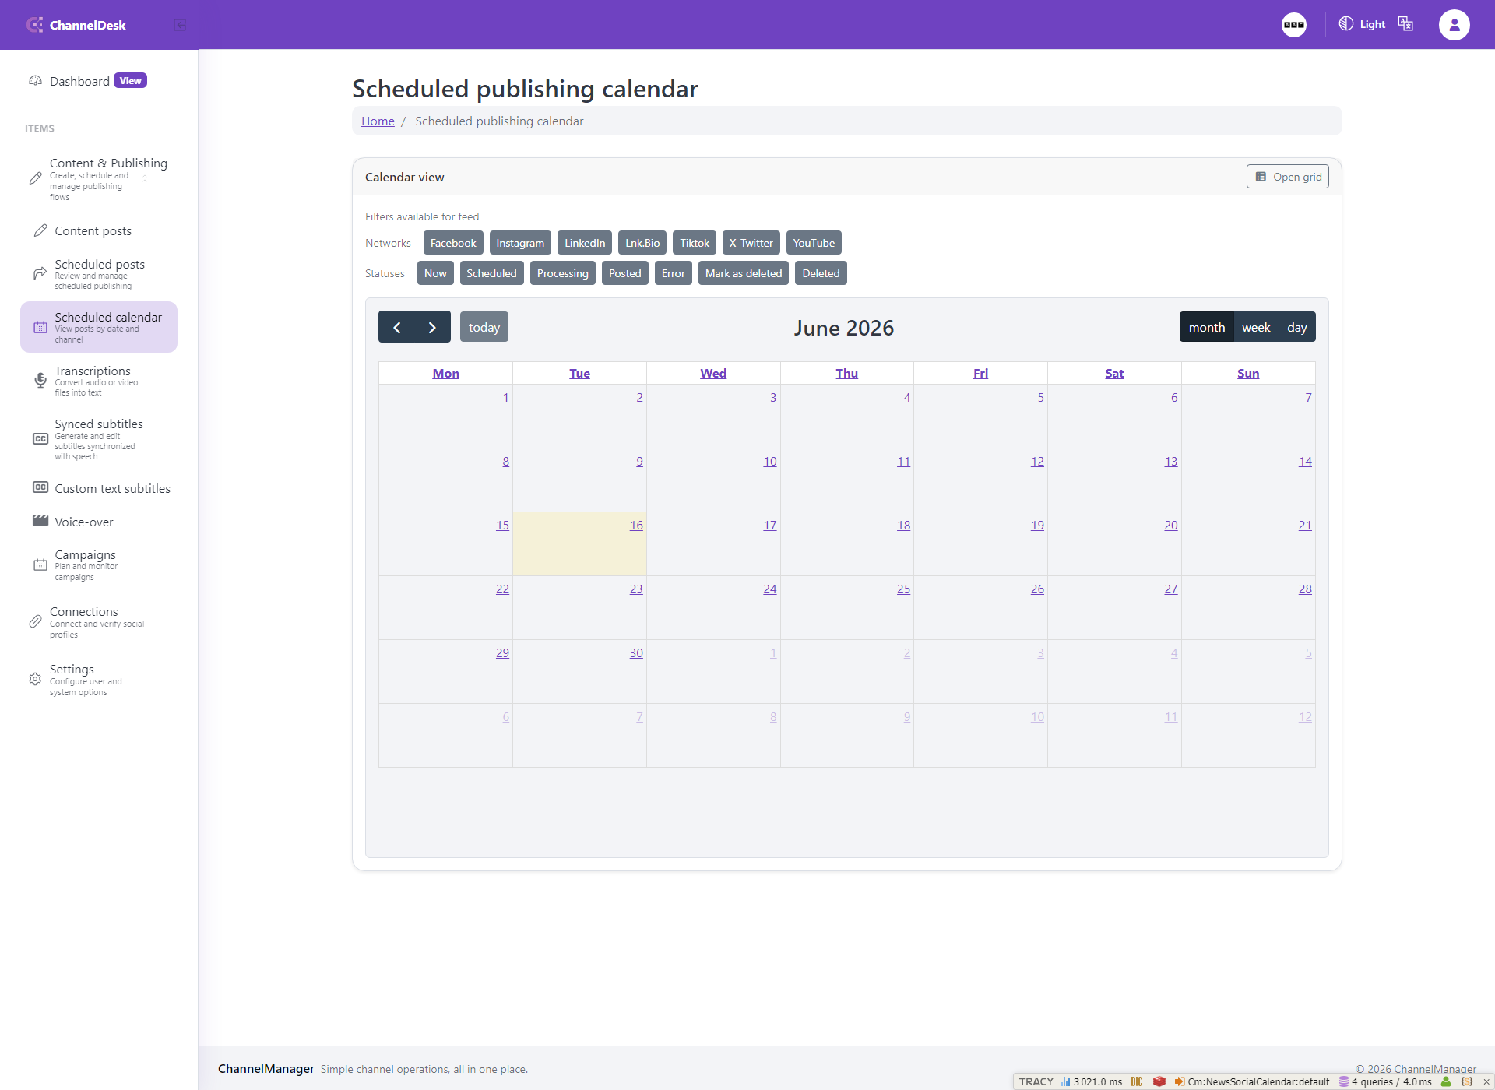Switch to week view

click(1256, 327)
